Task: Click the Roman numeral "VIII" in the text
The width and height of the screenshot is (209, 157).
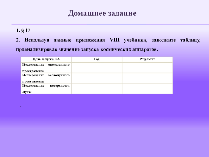Action: (x=114, y=40)
